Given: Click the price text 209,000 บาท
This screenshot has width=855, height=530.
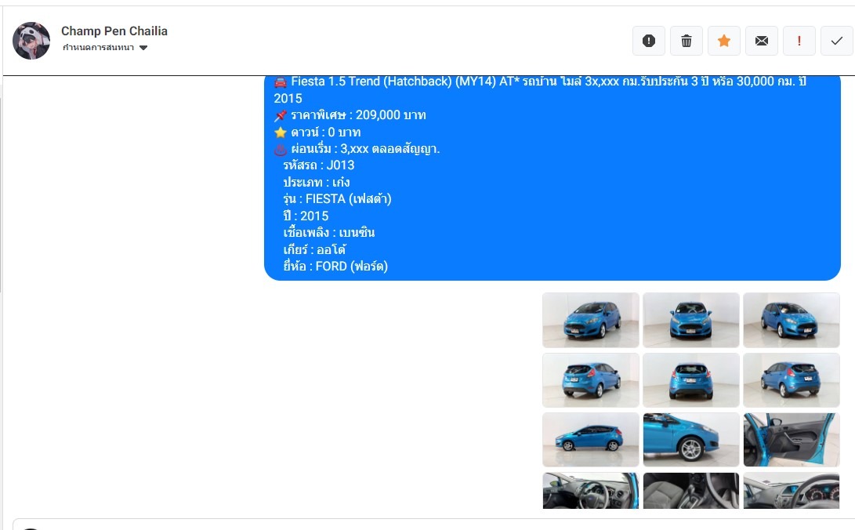Looking at the screenshot, I should tap(391, 115).
